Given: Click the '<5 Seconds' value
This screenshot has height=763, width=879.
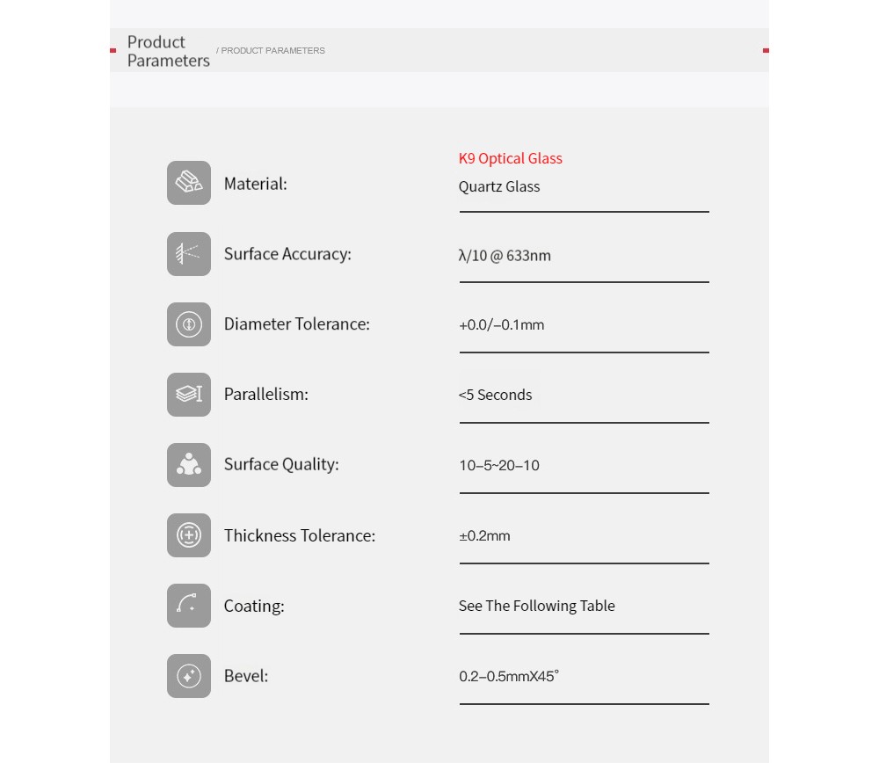Looking at the screenshot, I should (495, 395).
